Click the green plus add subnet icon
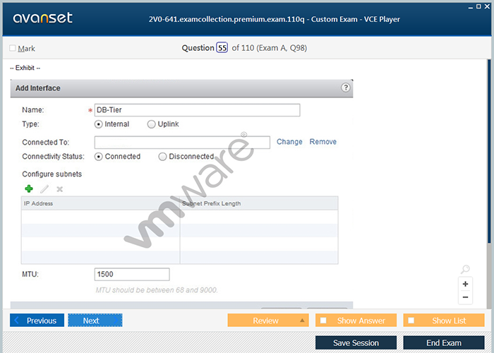This screenshot has width=494, height=353. point(29,189)
